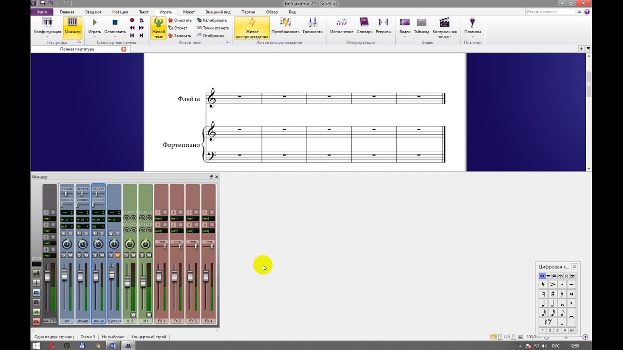This screenshot has height=350, width=623.
Task: Toggle the Микшер ribbon button
Action: point(73,27)
